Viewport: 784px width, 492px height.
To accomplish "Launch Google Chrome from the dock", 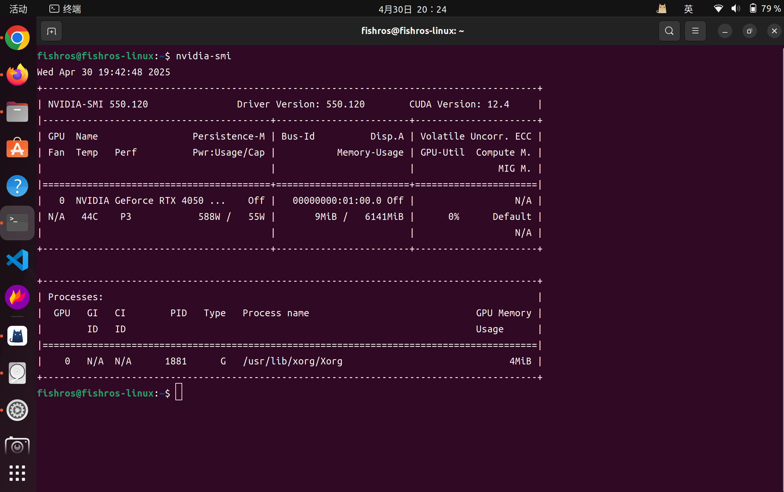I will click(17, 38).
